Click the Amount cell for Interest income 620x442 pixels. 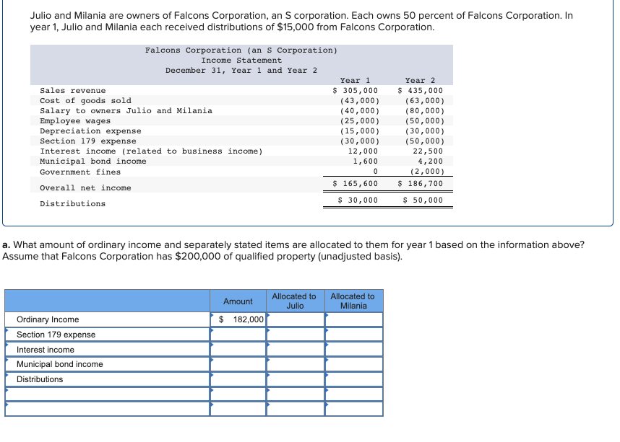coord(238,349)
